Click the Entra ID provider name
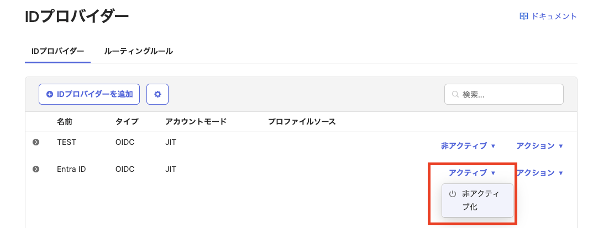 tap(71, 169)
